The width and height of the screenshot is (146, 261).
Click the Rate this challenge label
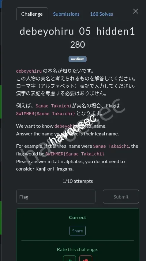click(x=77, y=249)
